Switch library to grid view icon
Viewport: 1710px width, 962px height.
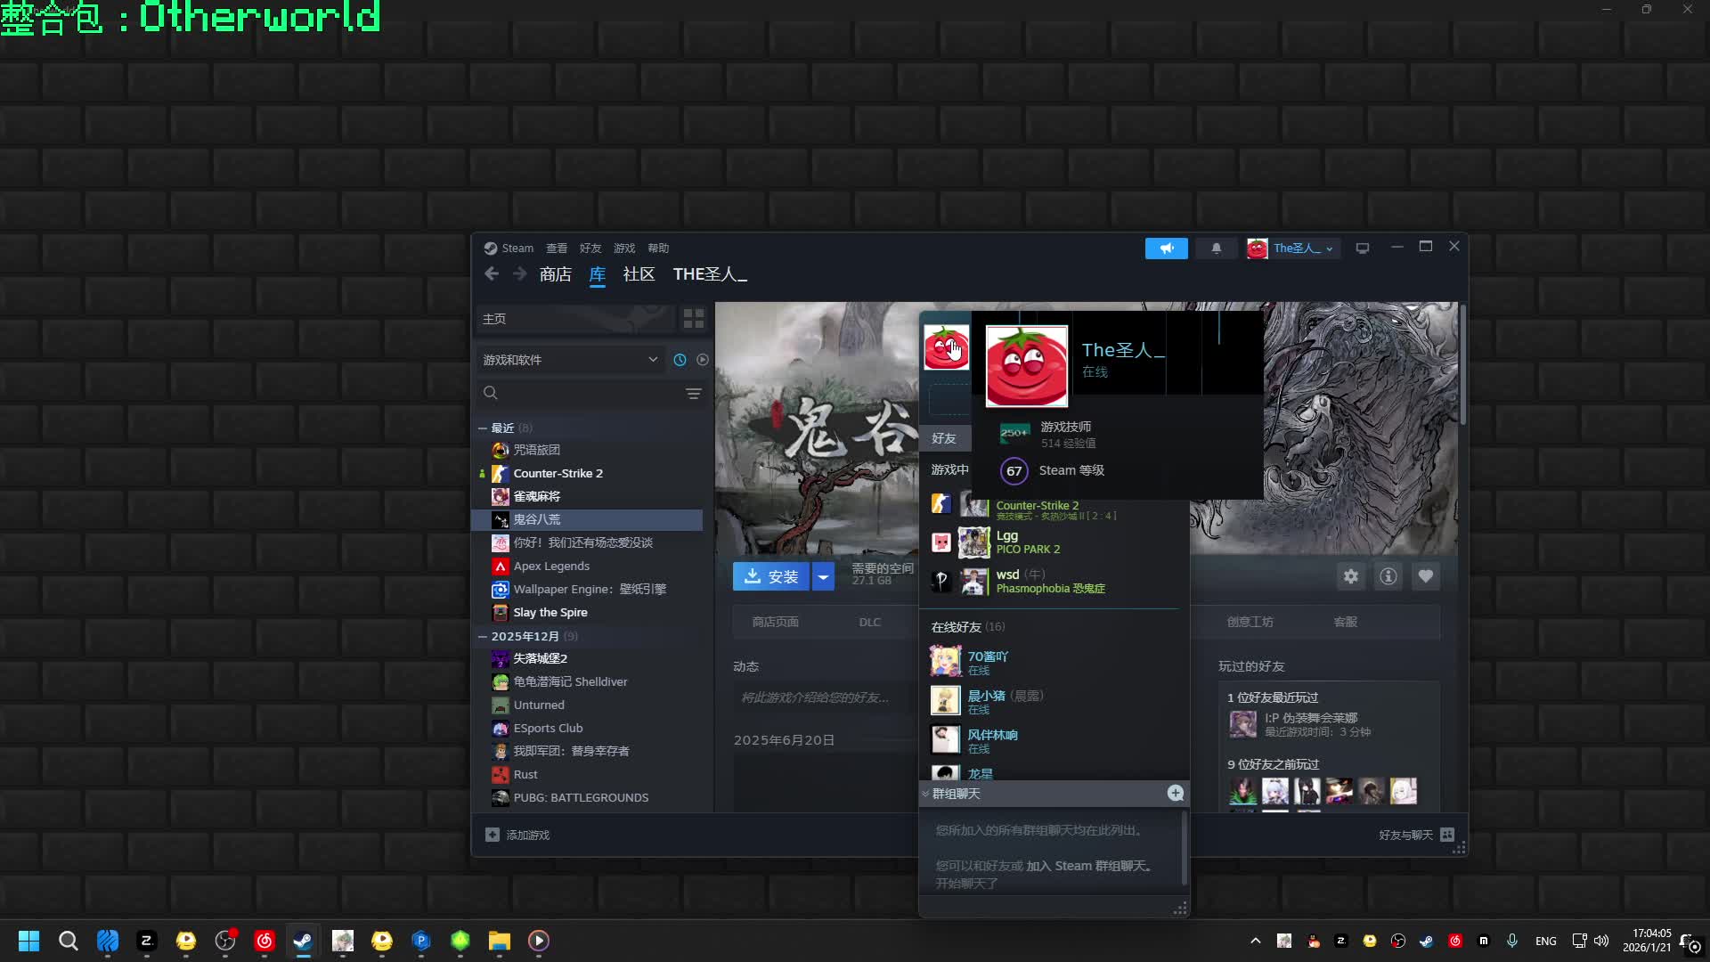(693, 319)
